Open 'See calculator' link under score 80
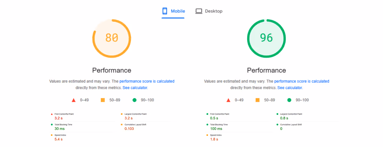 (135, 88)
